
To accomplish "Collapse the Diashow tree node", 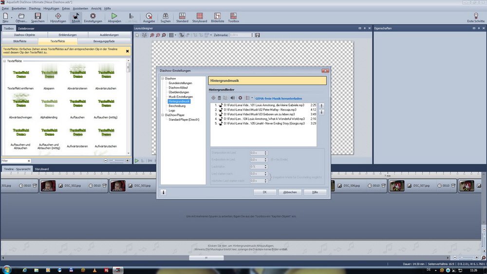I will 163,78.
